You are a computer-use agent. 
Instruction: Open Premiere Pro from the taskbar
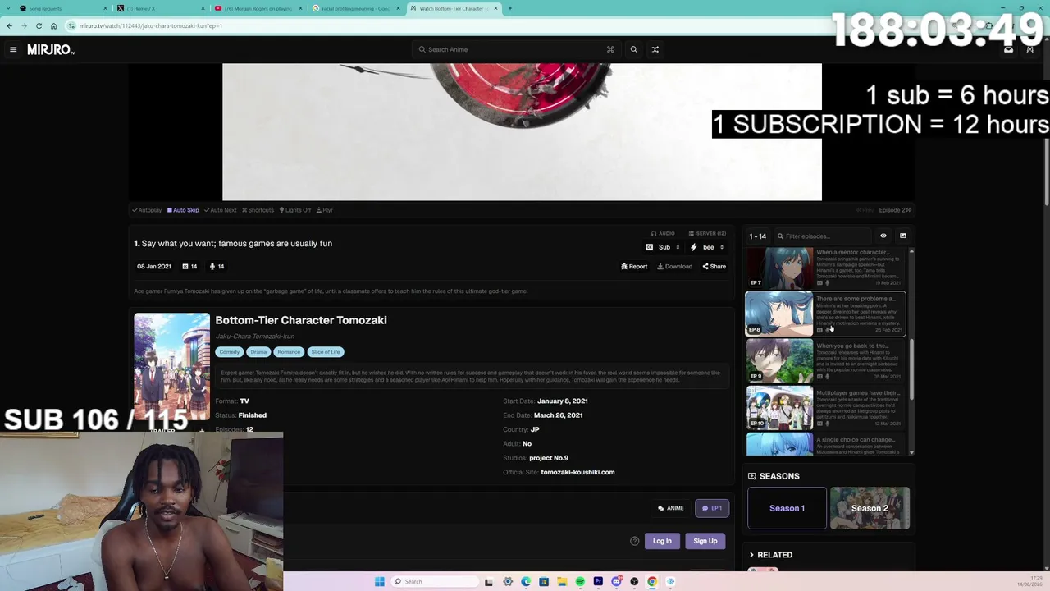click(x=598, y=582)
